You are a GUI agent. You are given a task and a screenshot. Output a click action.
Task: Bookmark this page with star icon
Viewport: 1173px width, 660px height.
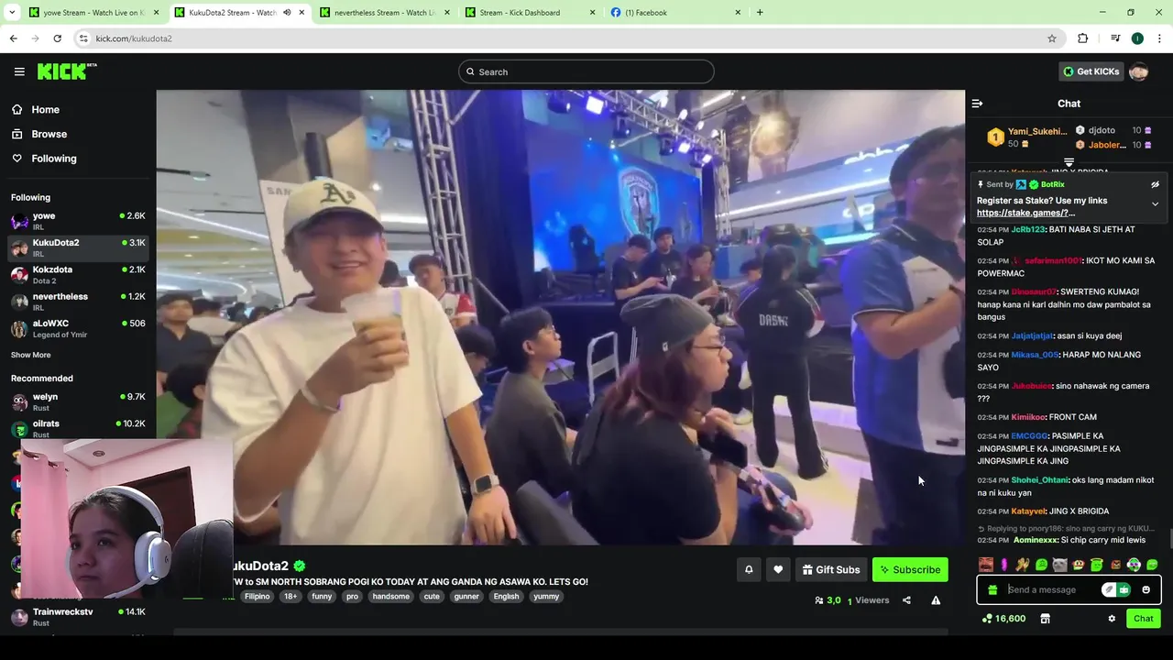[x=1052, y=38]
